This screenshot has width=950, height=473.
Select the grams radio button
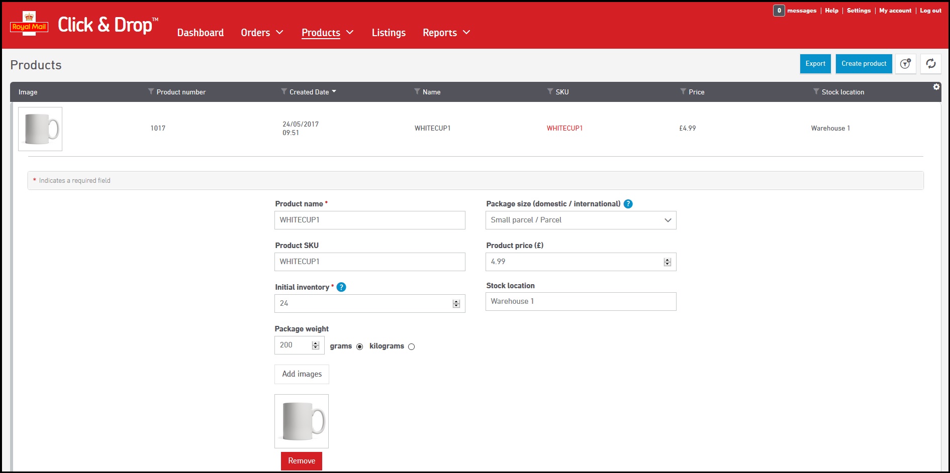click(359, 346)
